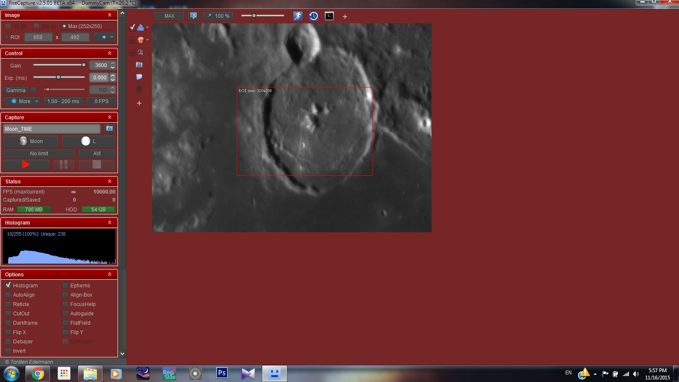This screenshot has width=679, height=382.
Task: Enable the Flip Y checkbox
Action: (x=65, y=332)
